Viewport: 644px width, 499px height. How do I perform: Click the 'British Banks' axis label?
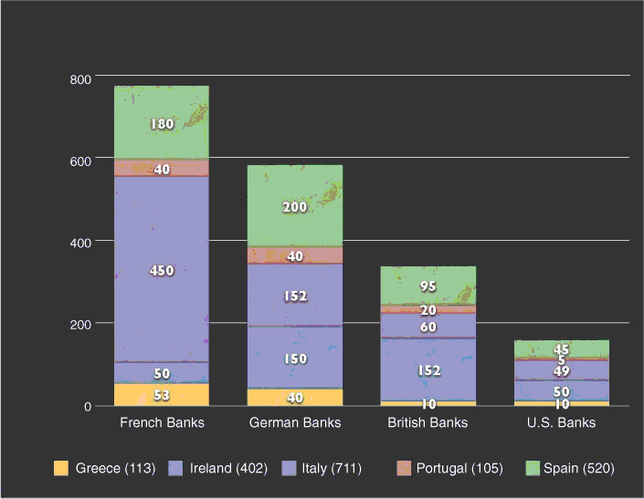[x=428, y=422]
